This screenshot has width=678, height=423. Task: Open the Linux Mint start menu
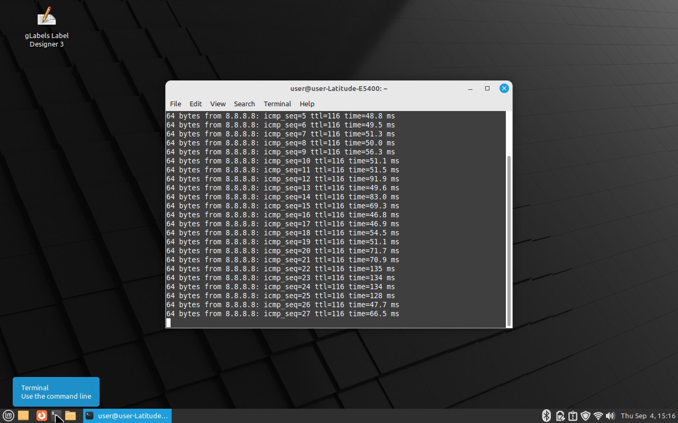[x=8, y=416]
